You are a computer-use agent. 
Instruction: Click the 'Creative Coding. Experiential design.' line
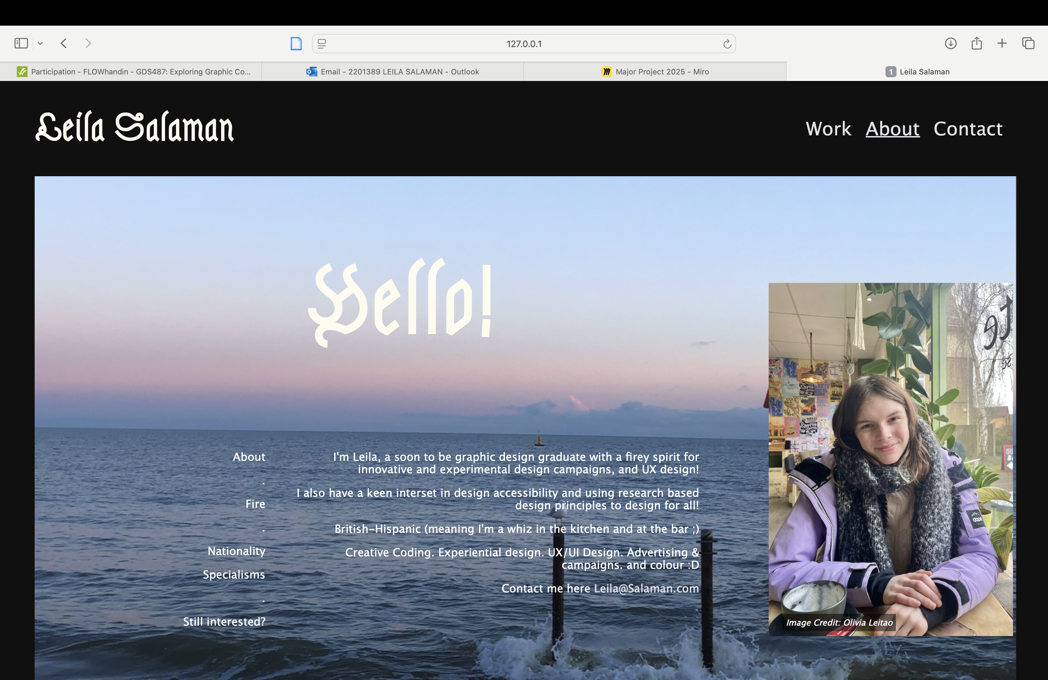click(x=522, y=558)
